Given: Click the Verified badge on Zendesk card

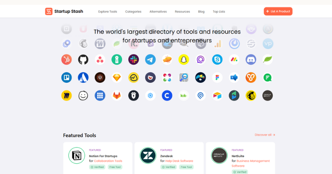Looking at the screenshot, I should coord(168,167).
